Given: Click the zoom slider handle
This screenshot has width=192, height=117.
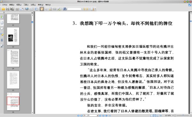Looking at the screenshot, I should [183, 115].
